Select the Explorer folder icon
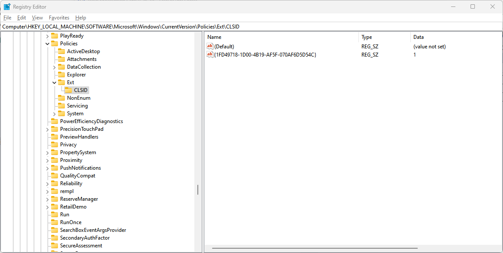 [61, 75]
